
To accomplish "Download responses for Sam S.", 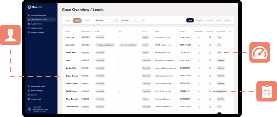I will coord(199,60).
